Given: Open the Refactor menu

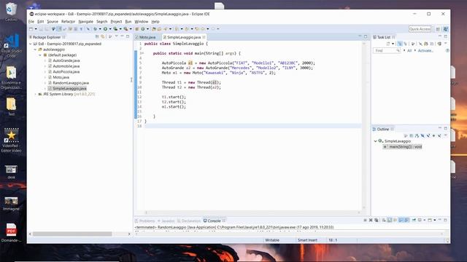Looking at the screenshot, I should (68, 22).
